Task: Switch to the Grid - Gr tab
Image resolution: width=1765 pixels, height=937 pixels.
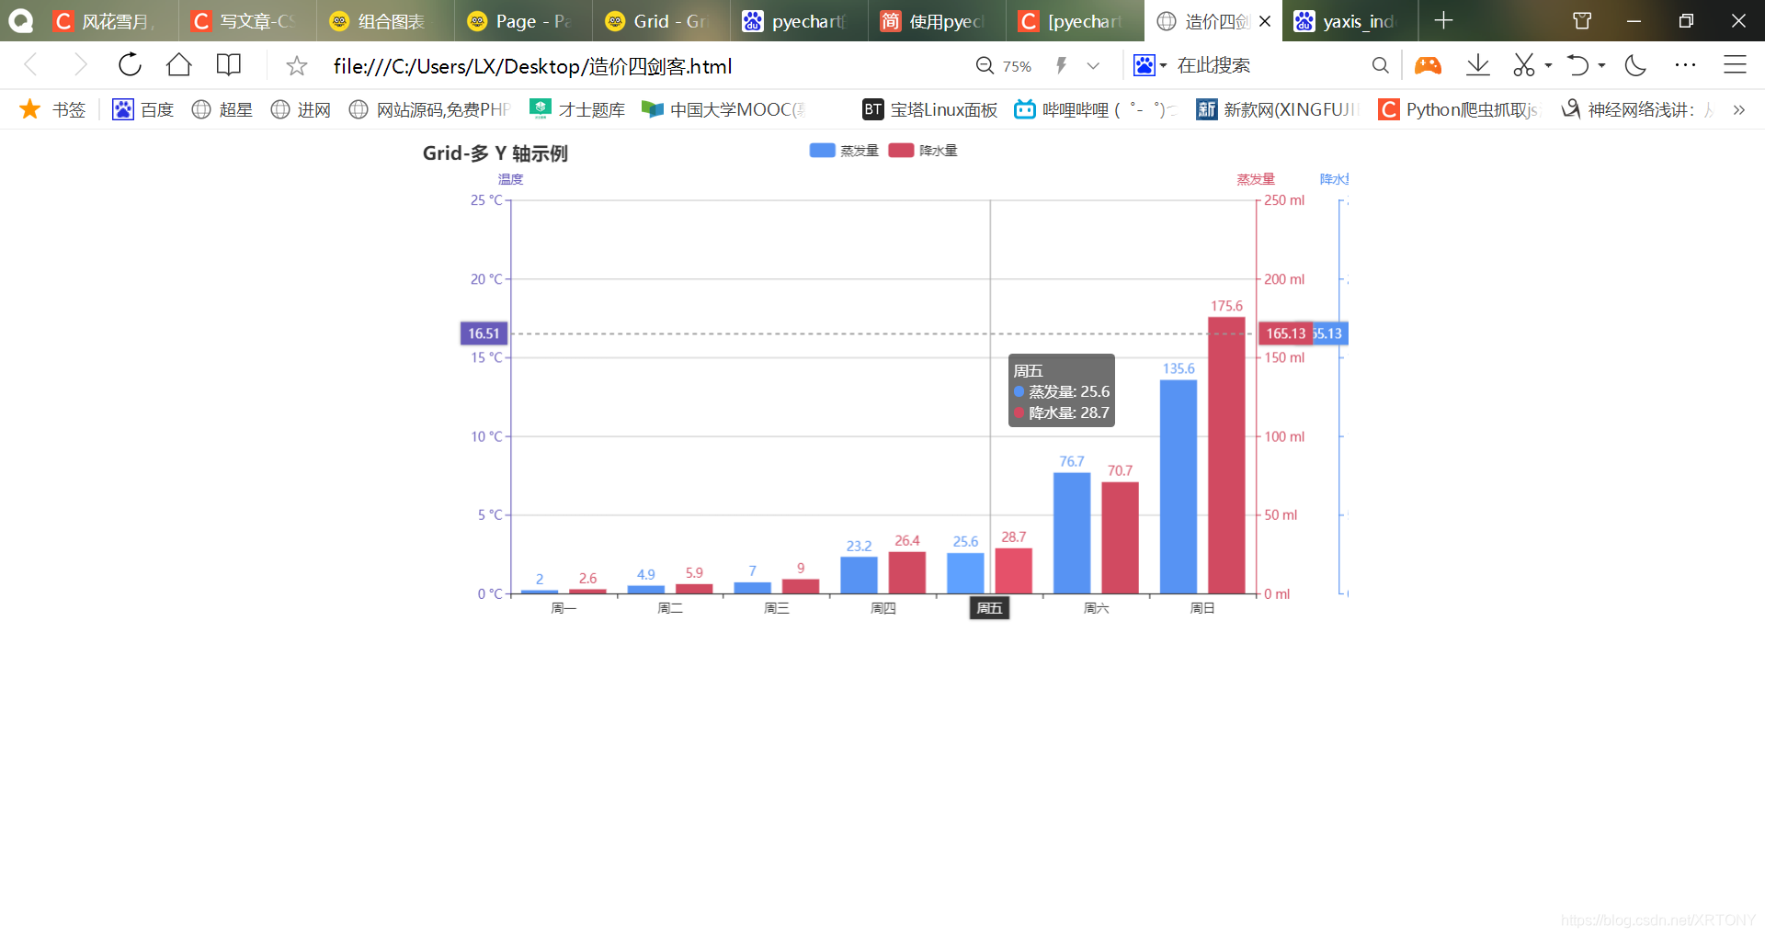Action: [663, 21]
